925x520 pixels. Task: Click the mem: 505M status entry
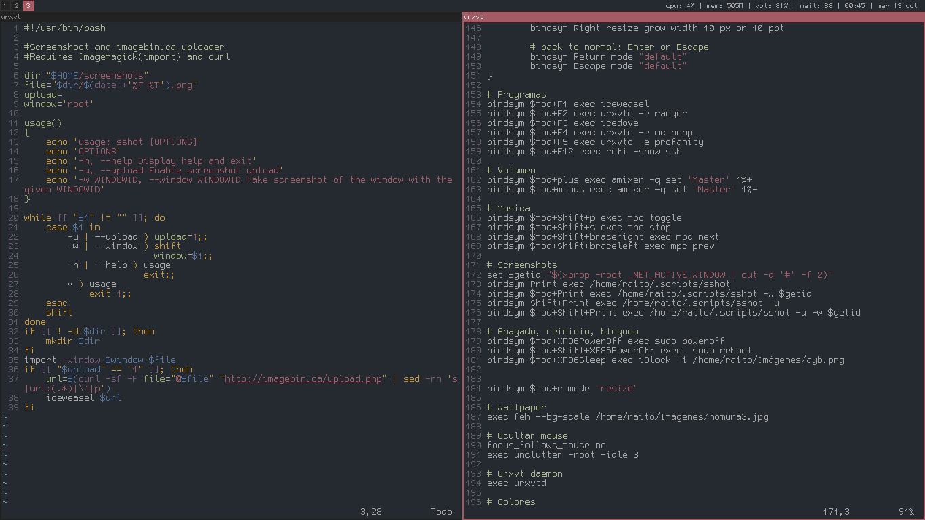pos(725,5)
